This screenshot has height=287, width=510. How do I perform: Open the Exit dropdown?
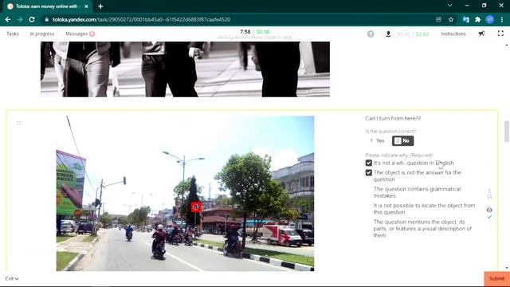click(x=12, y=278)
